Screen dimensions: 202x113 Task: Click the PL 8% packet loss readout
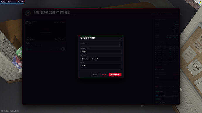pos(20,2)
